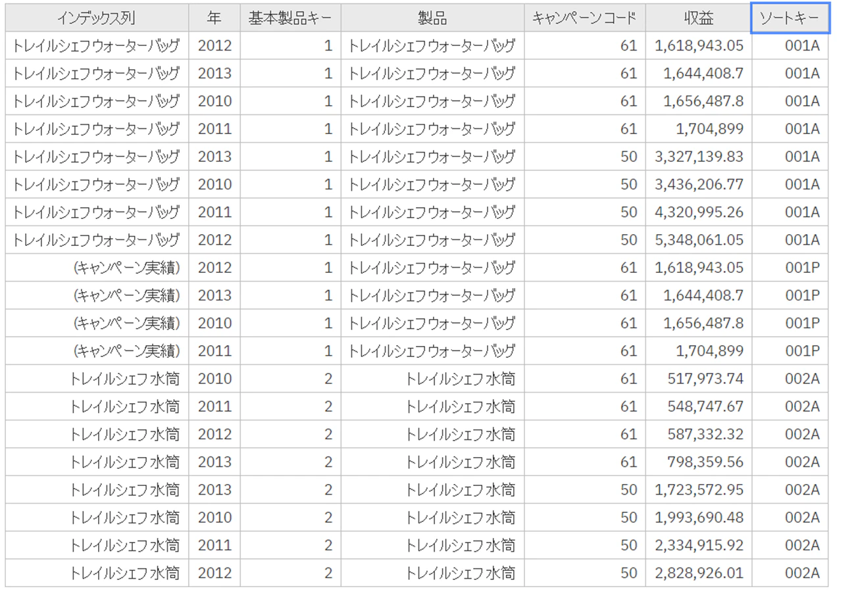The width and height of the screenshot is (854, 605).
Task: Click index トレイルシェフ水筒 in the 2,334,915.92 row
Action: point(124,545)
